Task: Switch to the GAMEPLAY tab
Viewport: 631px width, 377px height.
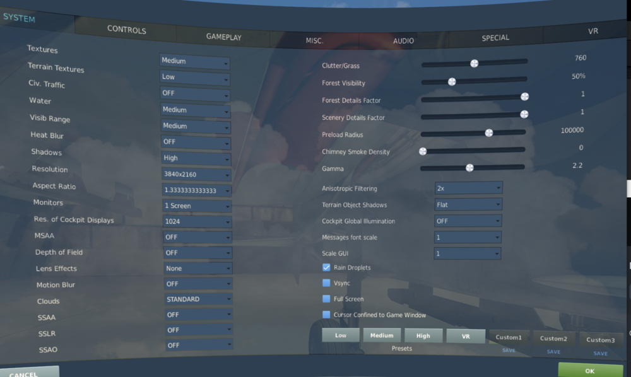Action: point(222,37)
